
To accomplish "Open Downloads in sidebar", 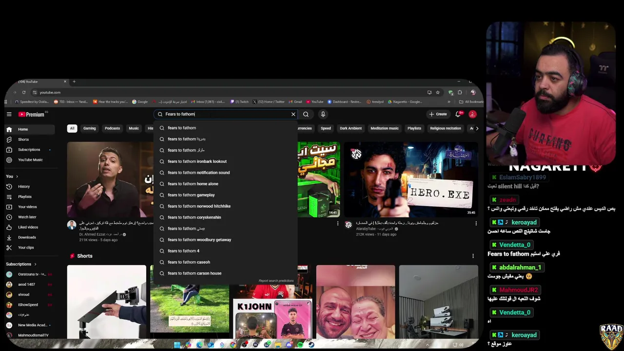I will pyautogui.click(x=29, y=237).
